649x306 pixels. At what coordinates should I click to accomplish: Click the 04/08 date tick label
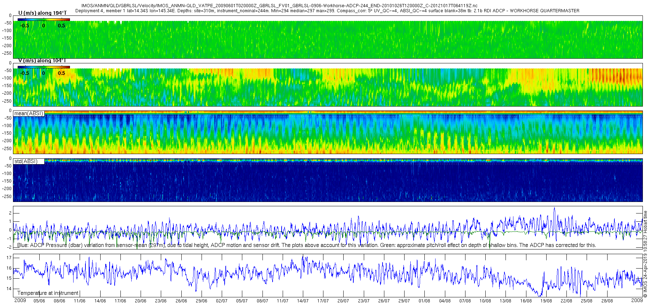coord(445,301)
